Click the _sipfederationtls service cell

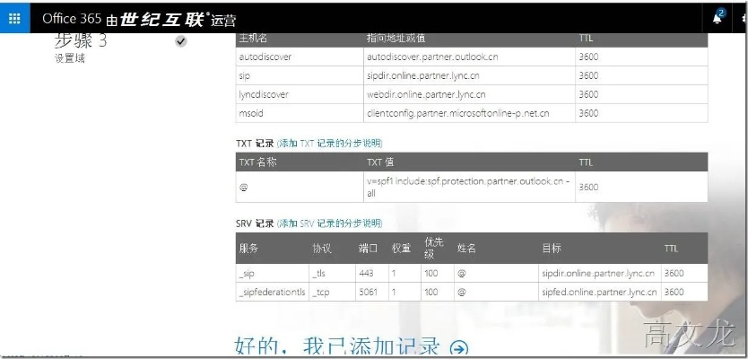(x=273, y=292)
